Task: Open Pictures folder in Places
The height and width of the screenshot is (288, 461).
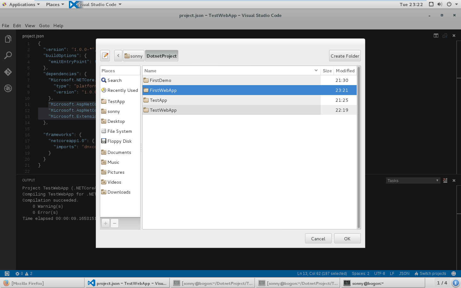Action: (x=120, y=172)
